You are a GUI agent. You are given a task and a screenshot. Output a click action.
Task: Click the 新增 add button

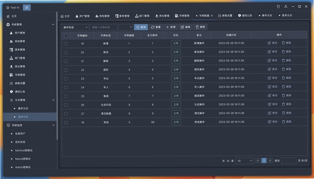pos(171,27)
